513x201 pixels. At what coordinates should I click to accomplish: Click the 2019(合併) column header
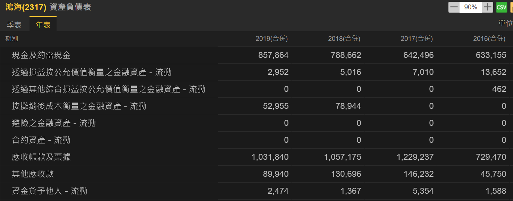271,39
